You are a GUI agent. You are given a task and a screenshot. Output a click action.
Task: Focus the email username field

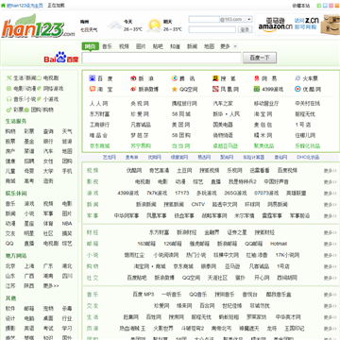[204, 19]
